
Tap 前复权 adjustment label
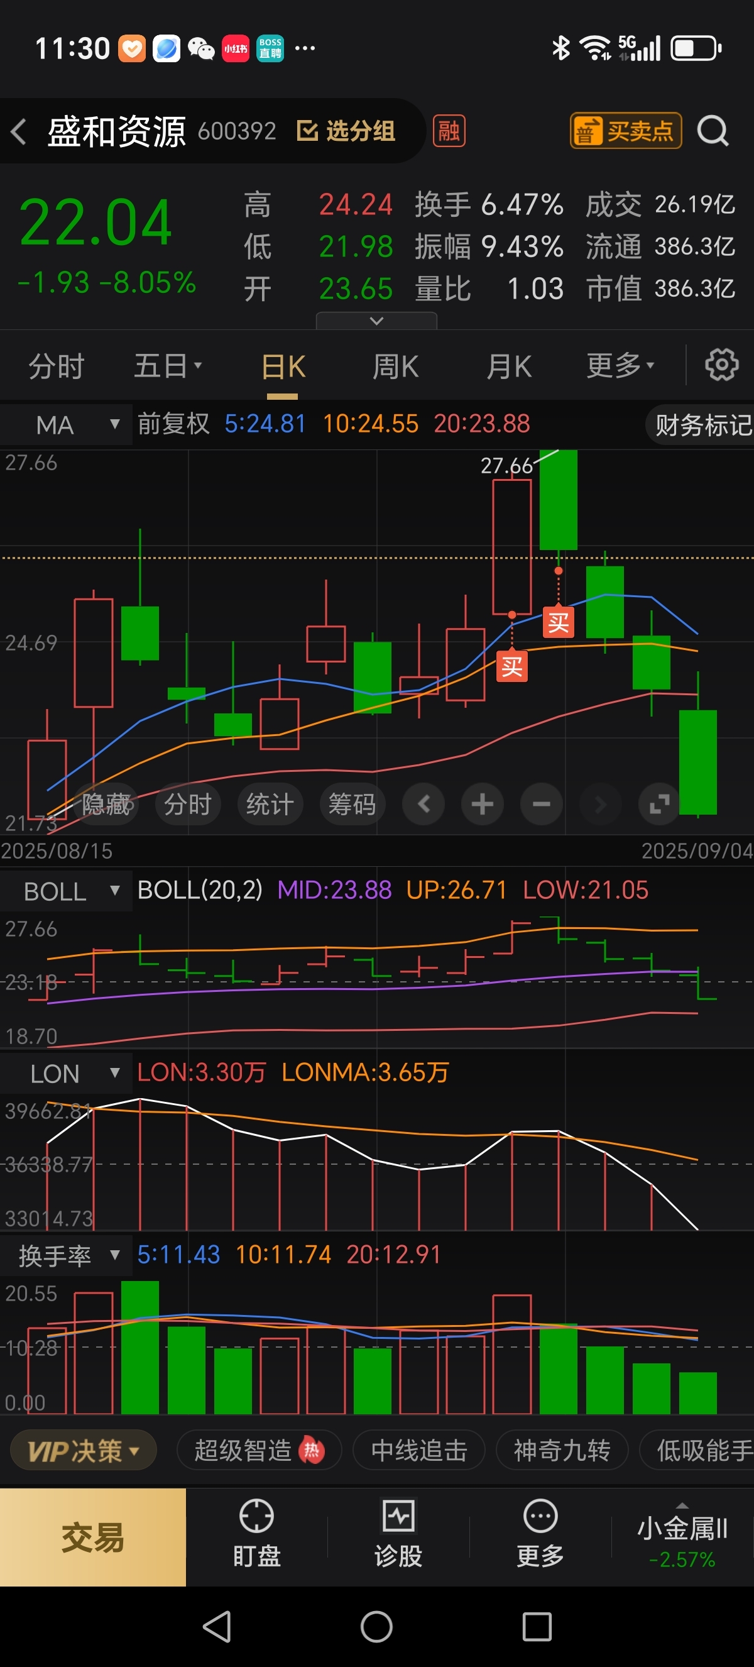click(173, 424)
